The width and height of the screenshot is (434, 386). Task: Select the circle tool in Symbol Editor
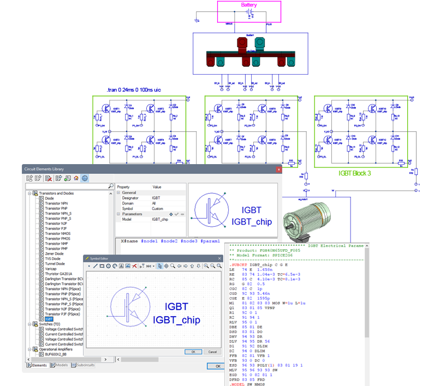pyautogui.click(x=108, y=266)
